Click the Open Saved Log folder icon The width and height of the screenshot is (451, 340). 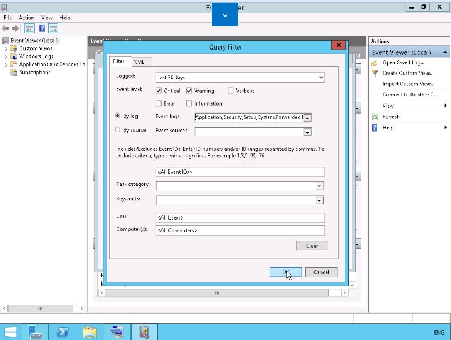click(x=374, y=63)
